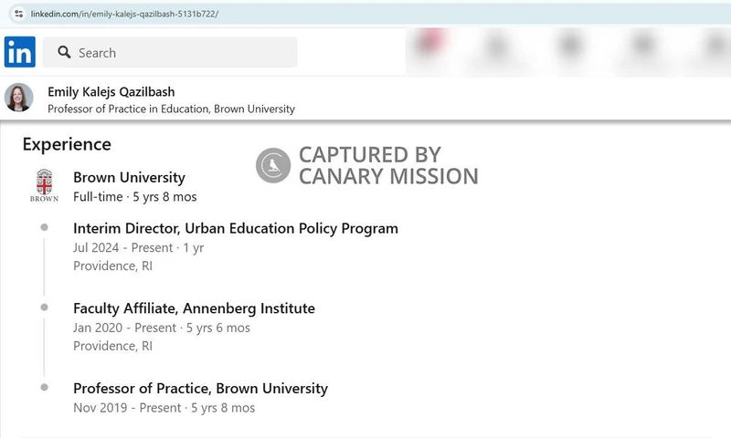The height and width of the screenshot is (438, 731).
Task: Open the site settings icon in the address bar
Action: tap(18, 14)
